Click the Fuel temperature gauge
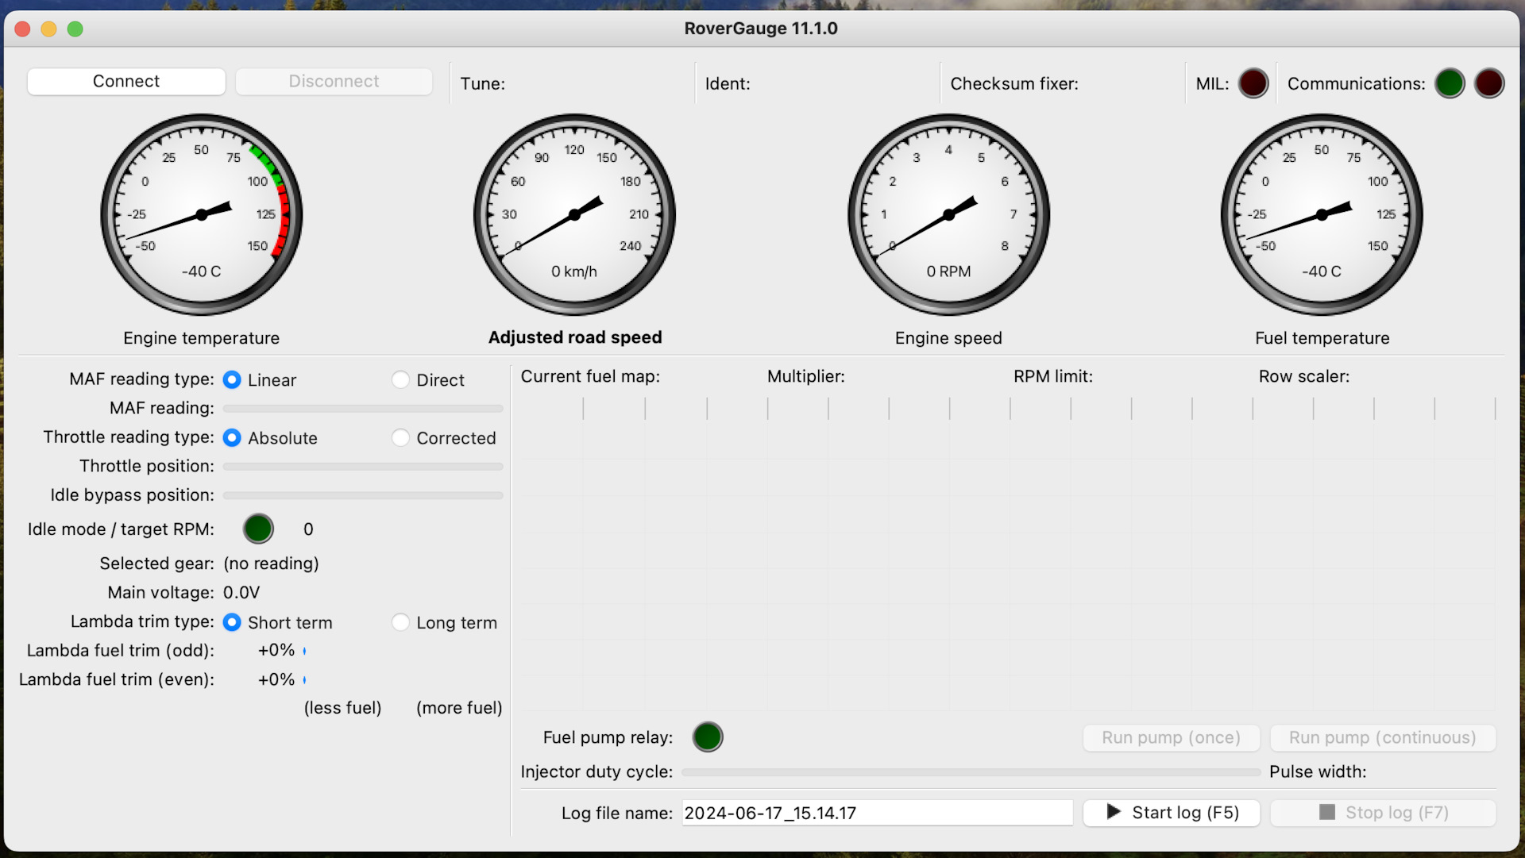This screenshot has height=858, width=1525. click(1322, 214)
